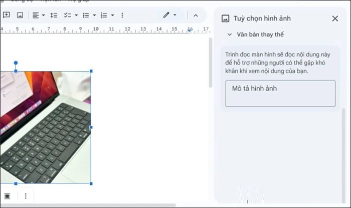Open the numbered list dropdown arrow
Image resolution: width=351 pixels, height=208 pixels.
[x=113, y=15]
